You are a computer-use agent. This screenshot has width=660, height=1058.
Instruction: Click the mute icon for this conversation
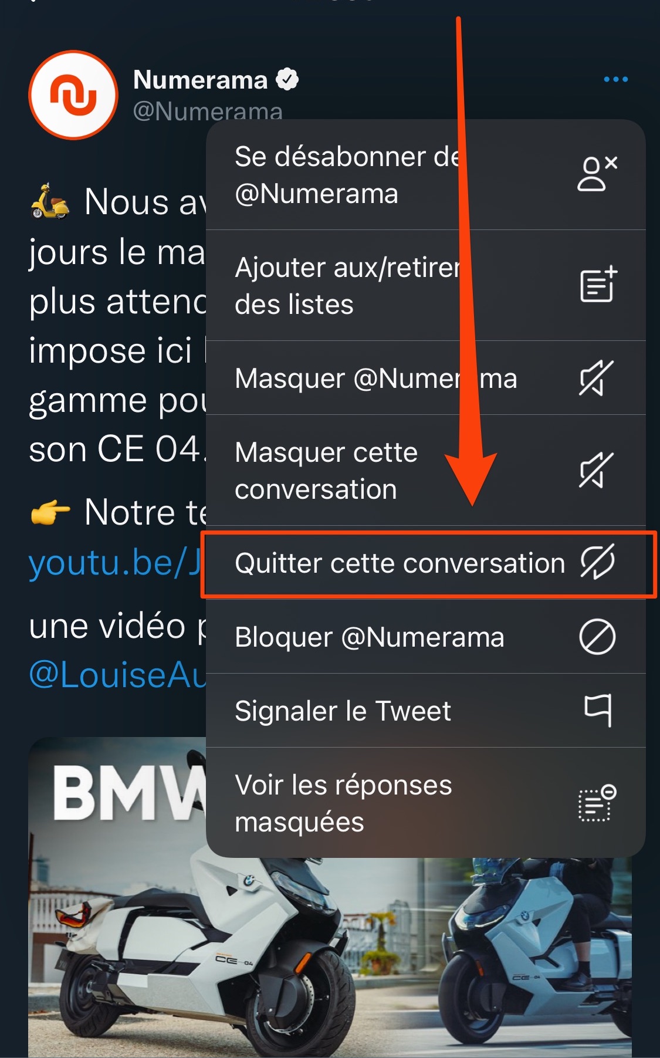pyautogui.click(x=597, y=470)
